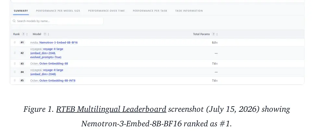Click the search magnifier icon
313x136 pixels.
coord(14,21)
